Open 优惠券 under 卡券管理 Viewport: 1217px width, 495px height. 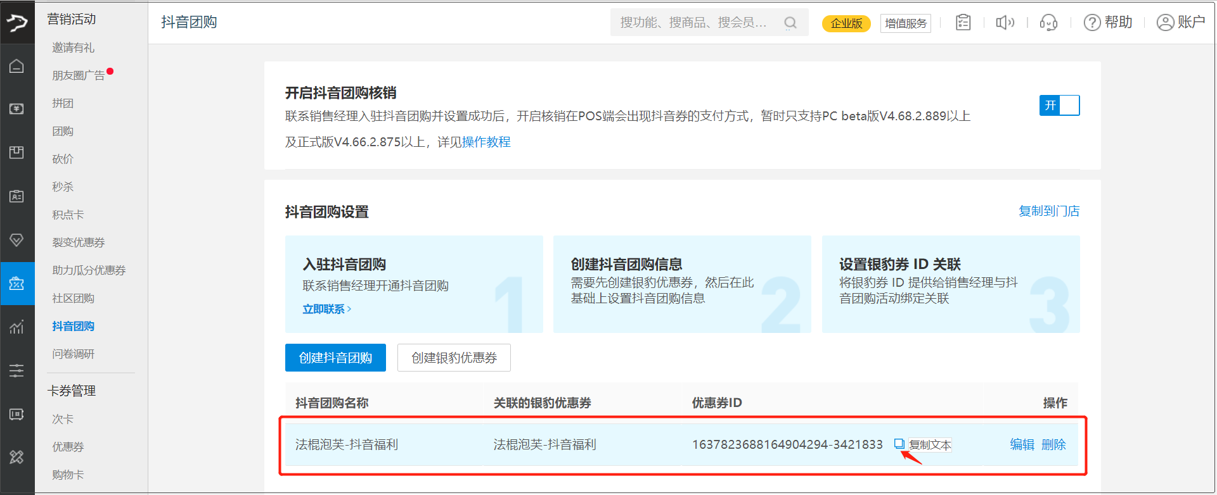click(x=68, y=447)
